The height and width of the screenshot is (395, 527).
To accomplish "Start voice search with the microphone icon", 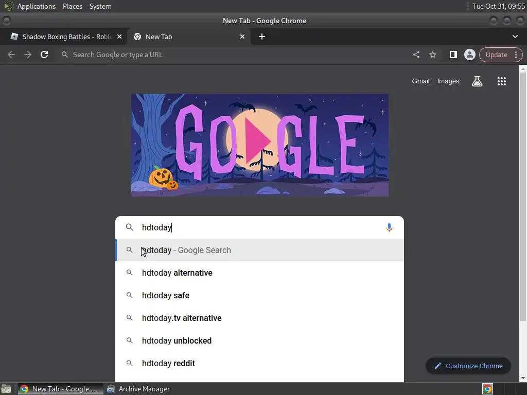I will (389, 228).
